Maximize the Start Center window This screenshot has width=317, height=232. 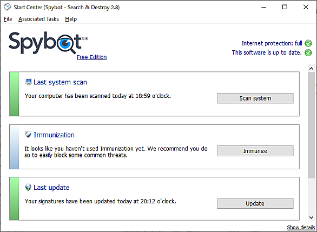285,7
